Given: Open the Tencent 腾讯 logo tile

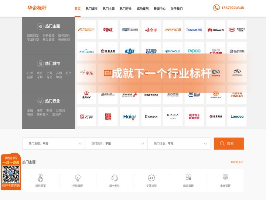Looking at the screenshot, I should pyautogui.click(x=194, y=30).
